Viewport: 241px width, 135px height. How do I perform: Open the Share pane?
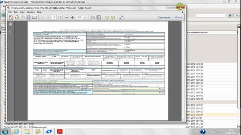(178, 18)
